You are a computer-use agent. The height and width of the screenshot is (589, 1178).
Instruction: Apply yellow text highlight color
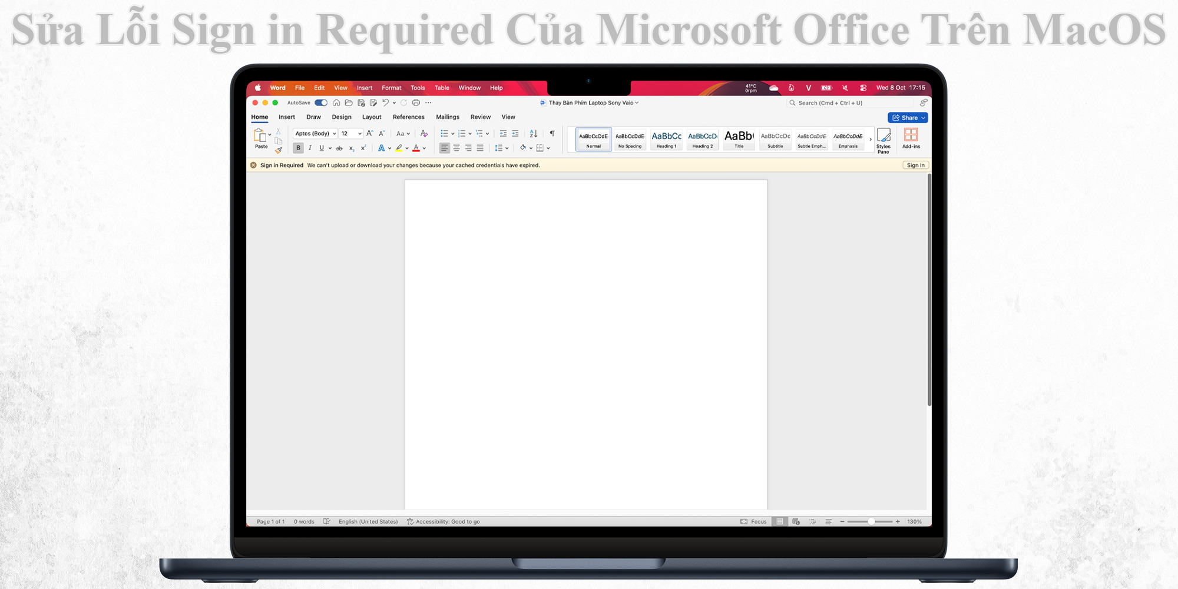coord(399,148)
